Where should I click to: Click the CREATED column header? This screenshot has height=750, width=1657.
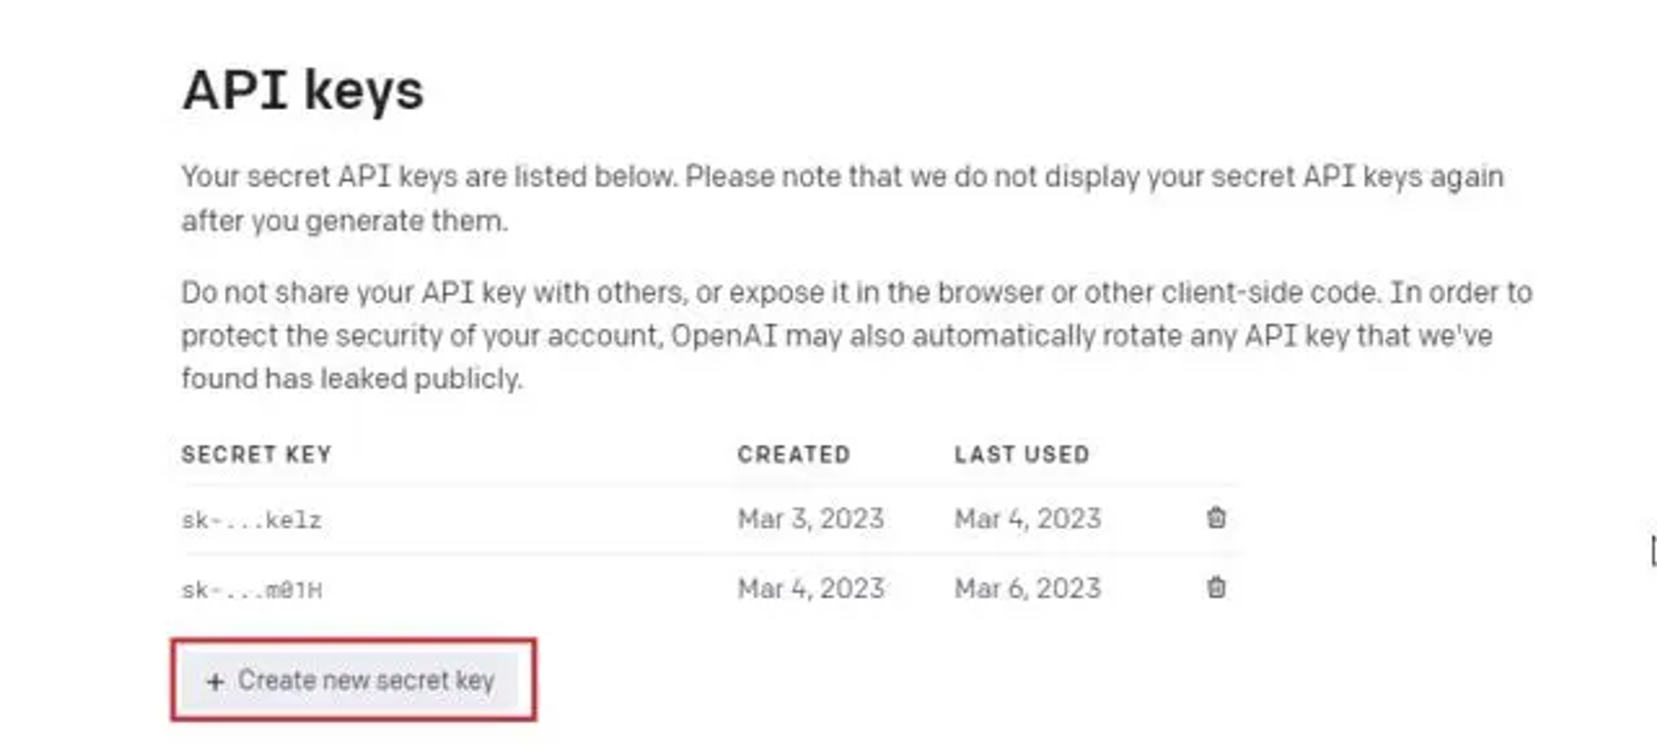794,454
